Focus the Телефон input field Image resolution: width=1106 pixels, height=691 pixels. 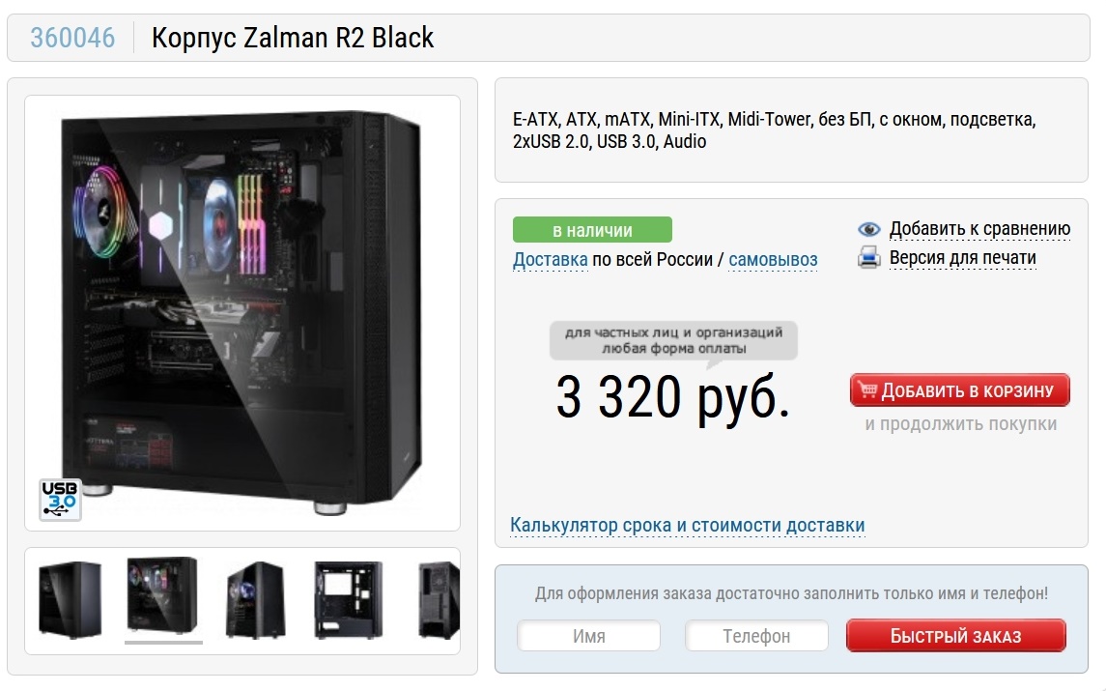pyautogui.click(x=756, y=636)
